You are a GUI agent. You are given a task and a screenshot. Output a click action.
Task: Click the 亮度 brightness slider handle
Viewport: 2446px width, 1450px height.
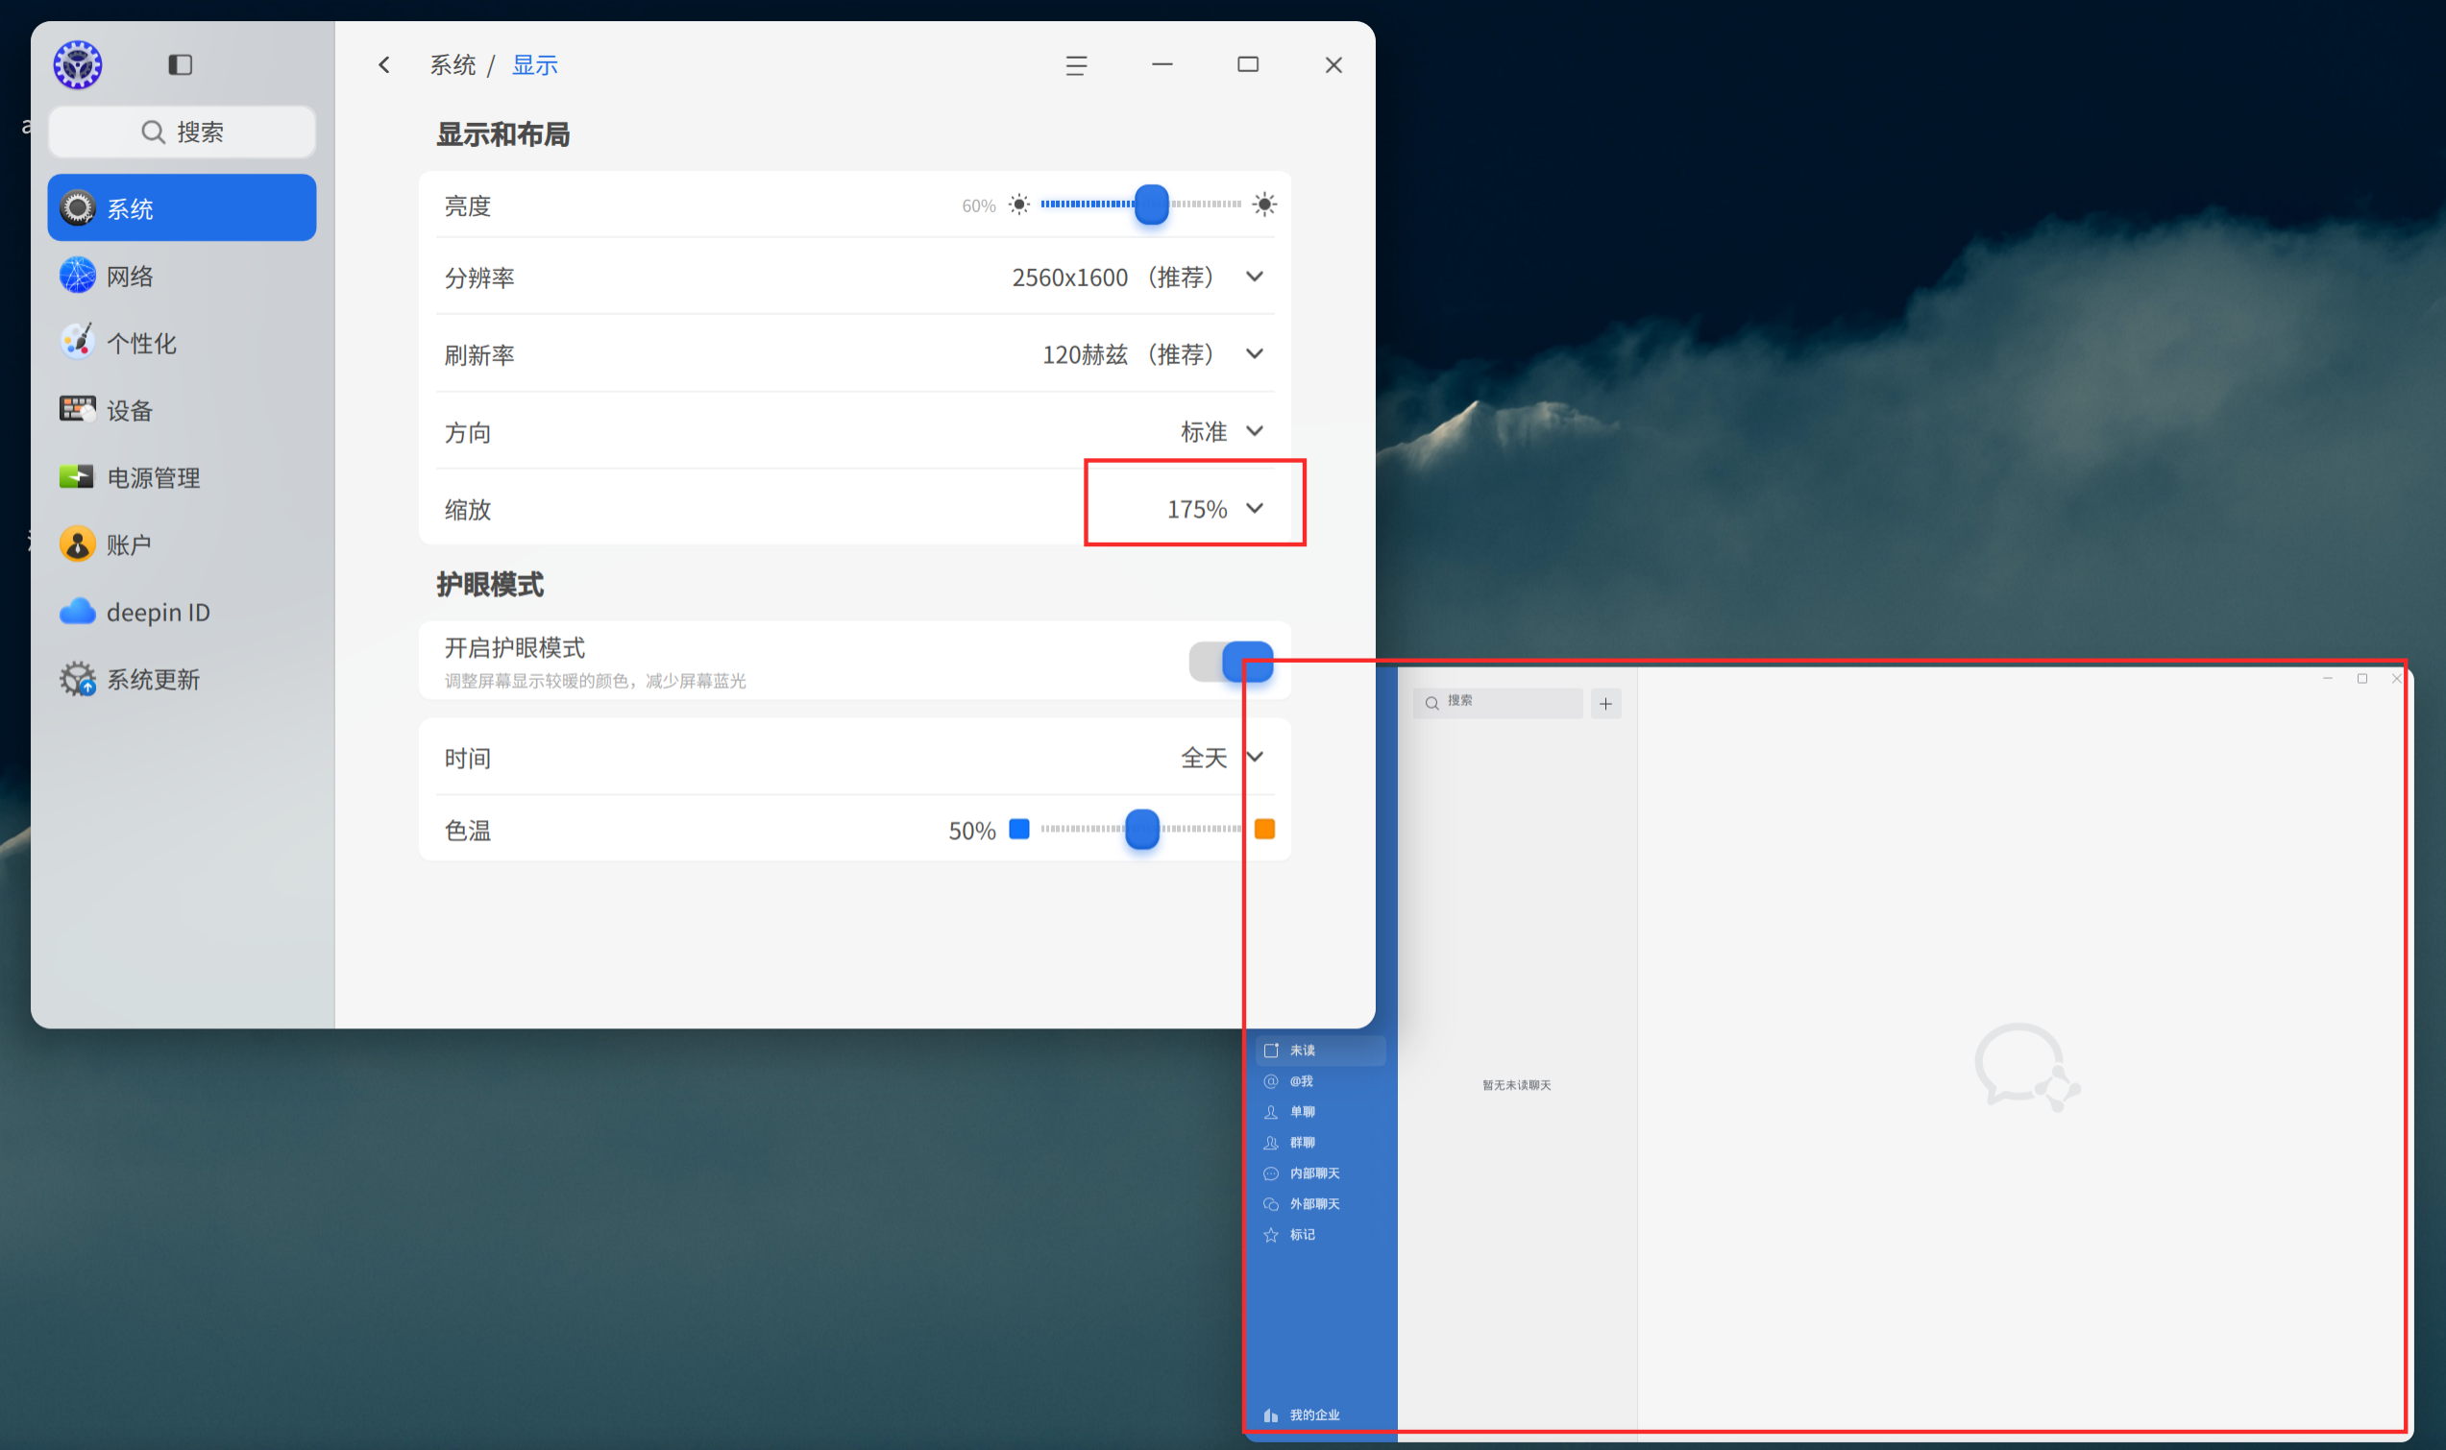coord(1151,205)
